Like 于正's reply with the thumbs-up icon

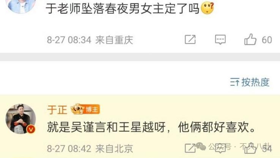(x=250, y=148)
